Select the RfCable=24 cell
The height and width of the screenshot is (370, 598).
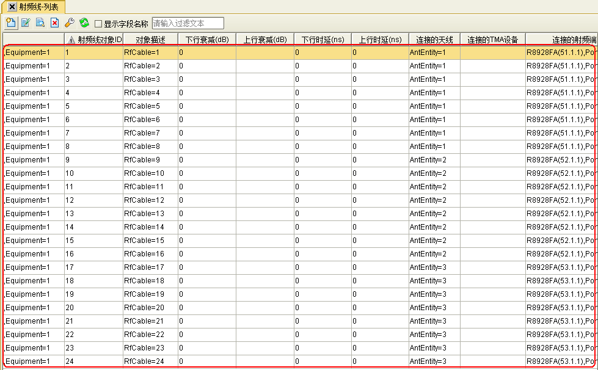[x=150, y=361]
